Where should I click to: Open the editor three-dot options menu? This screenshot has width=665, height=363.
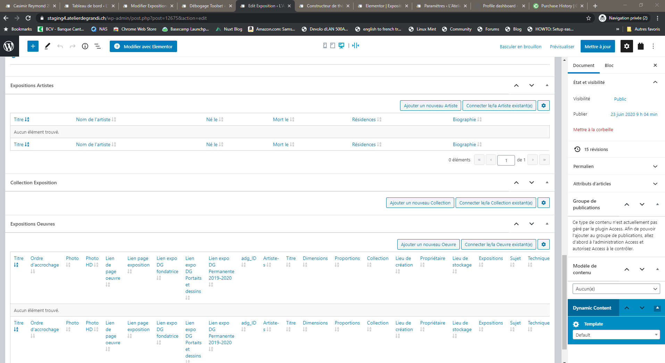point(653,46)
